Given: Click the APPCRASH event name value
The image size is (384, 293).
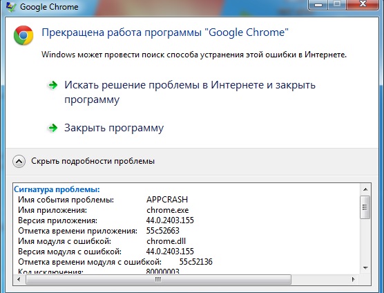Looking at the screenshot, I should pyautogui.click(x=167, y=200).
